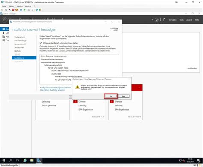
Task: Open the Ansicht menu in VM connection window
Action: coord(28,6)
